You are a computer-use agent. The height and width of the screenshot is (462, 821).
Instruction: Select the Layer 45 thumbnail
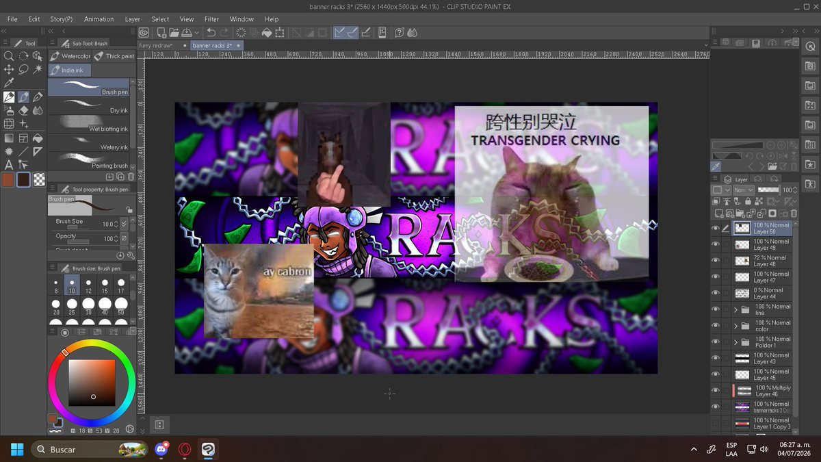coord(742,374)
